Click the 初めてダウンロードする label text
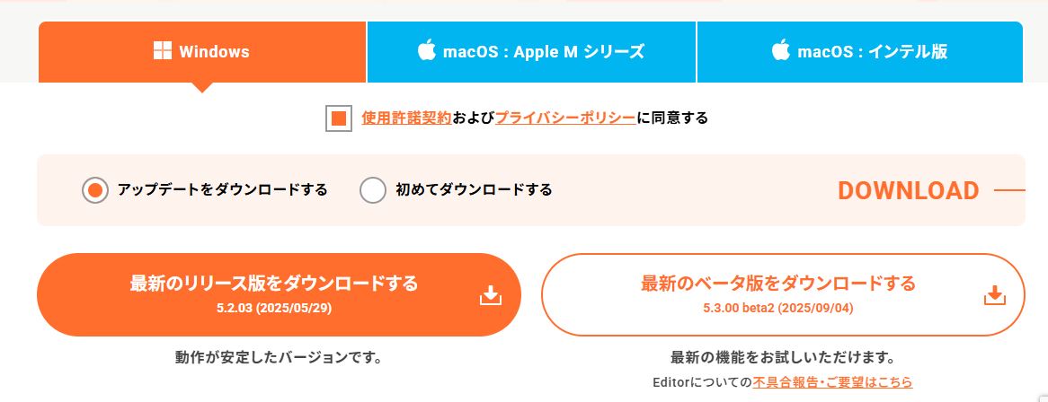1048x402 pixels. click(x=474, y=190)
